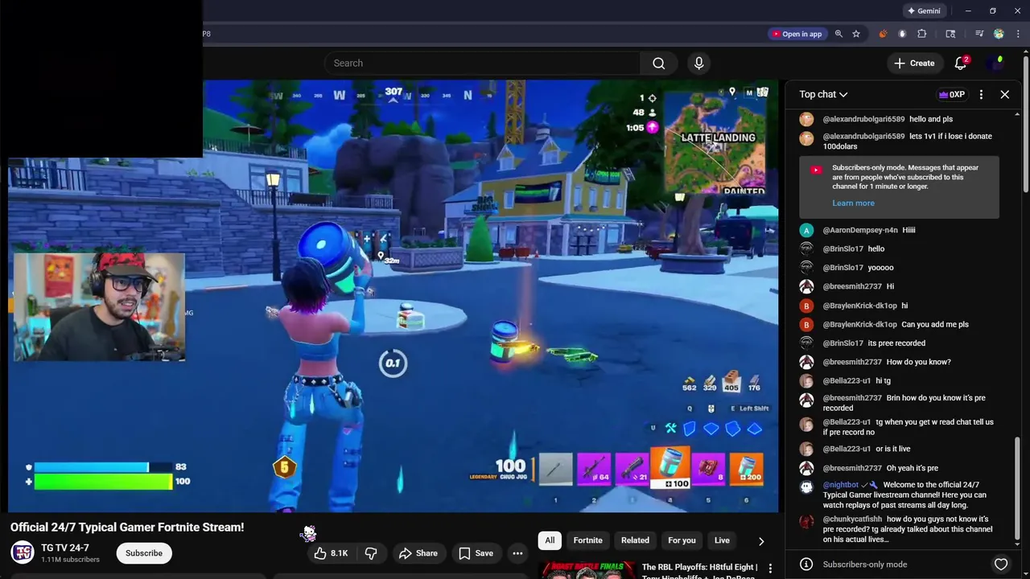Select the All filter chip
This screenshot has height=579, width=1030.
pos(550,540)
